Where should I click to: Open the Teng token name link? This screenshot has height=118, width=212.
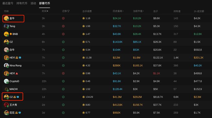[x=12, y=26]
